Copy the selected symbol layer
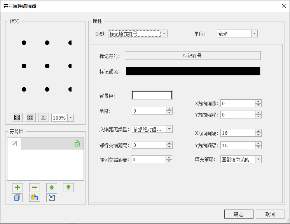Viewport: 290px width, 224px height. click(x=17, y=198)
